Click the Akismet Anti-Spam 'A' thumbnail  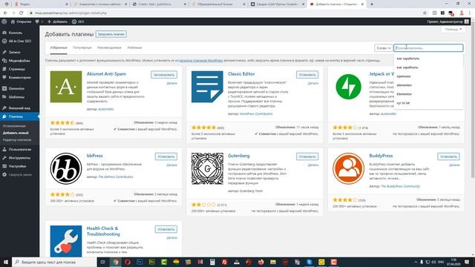66,87
